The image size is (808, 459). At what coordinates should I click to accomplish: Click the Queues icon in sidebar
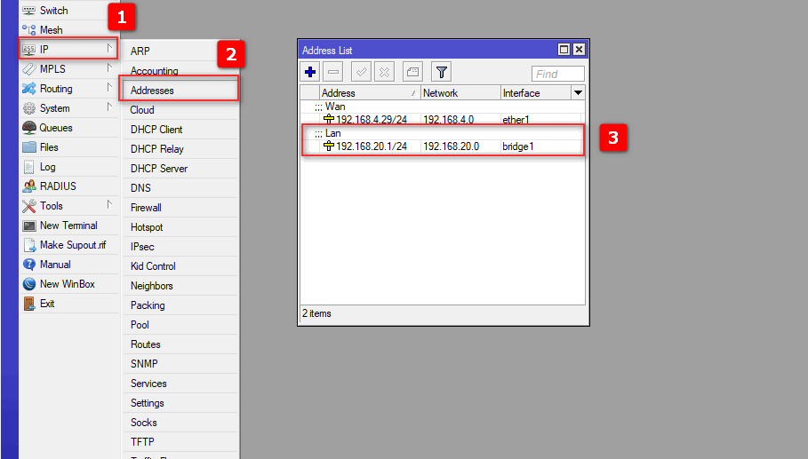[29, 128]
